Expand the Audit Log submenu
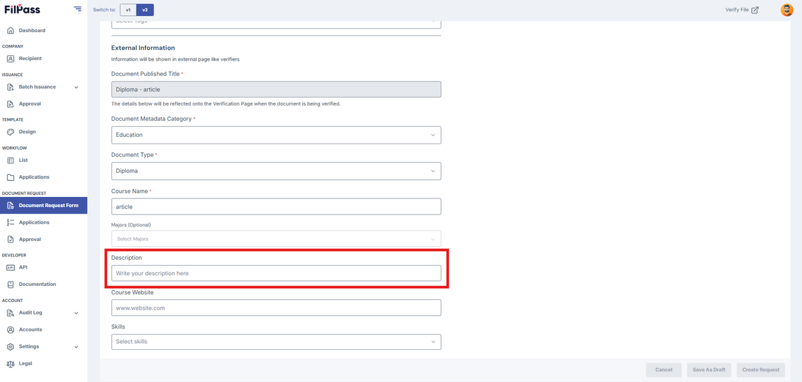This screenshot has height=382, width=802. [x=76, y=313]
